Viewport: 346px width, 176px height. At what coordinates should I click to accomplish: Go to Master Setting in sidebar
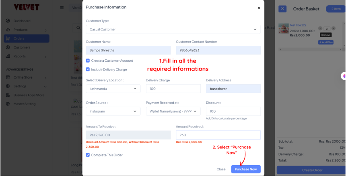click(25, 104)
